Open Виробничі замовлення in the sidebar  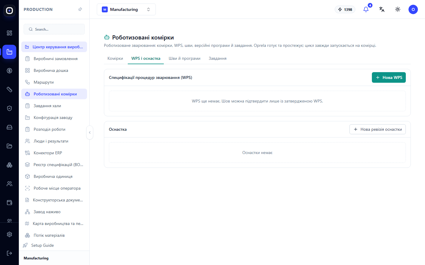(54, 59)
